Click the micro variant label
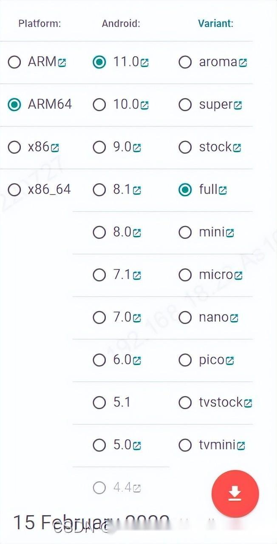Viewport: 277px width, 544px height. click(216, 275)
